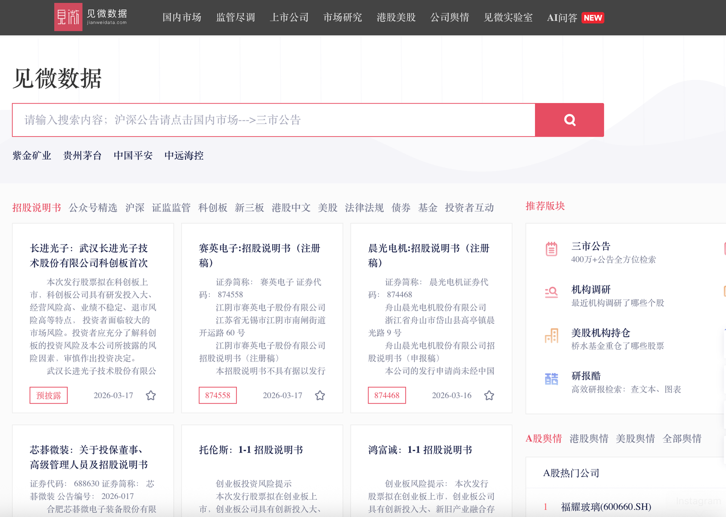Switch to the 美股舆情 tab
The height and width of the screenshot is (517, 726).
(x=635, y=438)
